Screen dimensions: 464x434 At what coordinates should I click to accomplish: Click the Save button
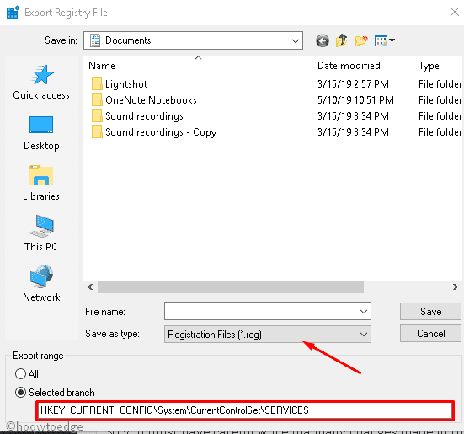(430, 312)
